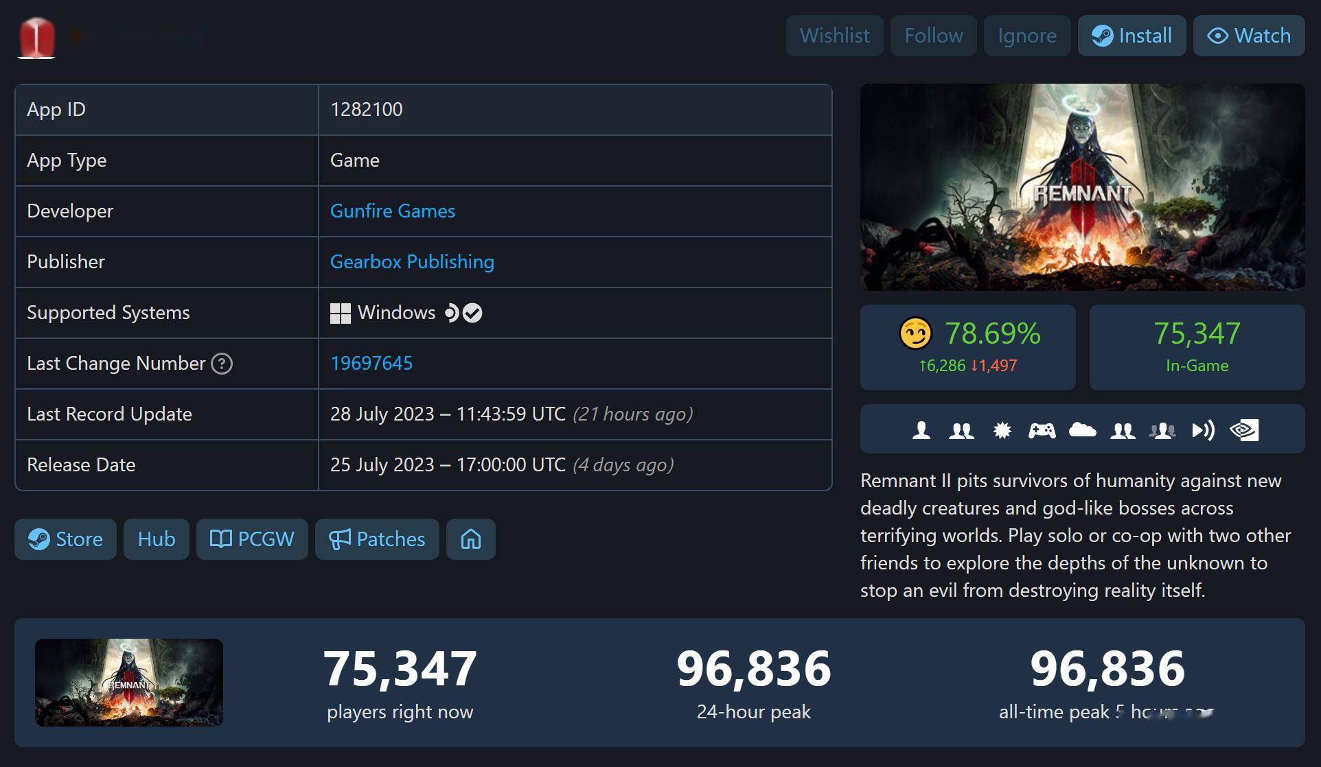
Task: Open the Gearbox Publishing publisher link
Action: [412, 262]
